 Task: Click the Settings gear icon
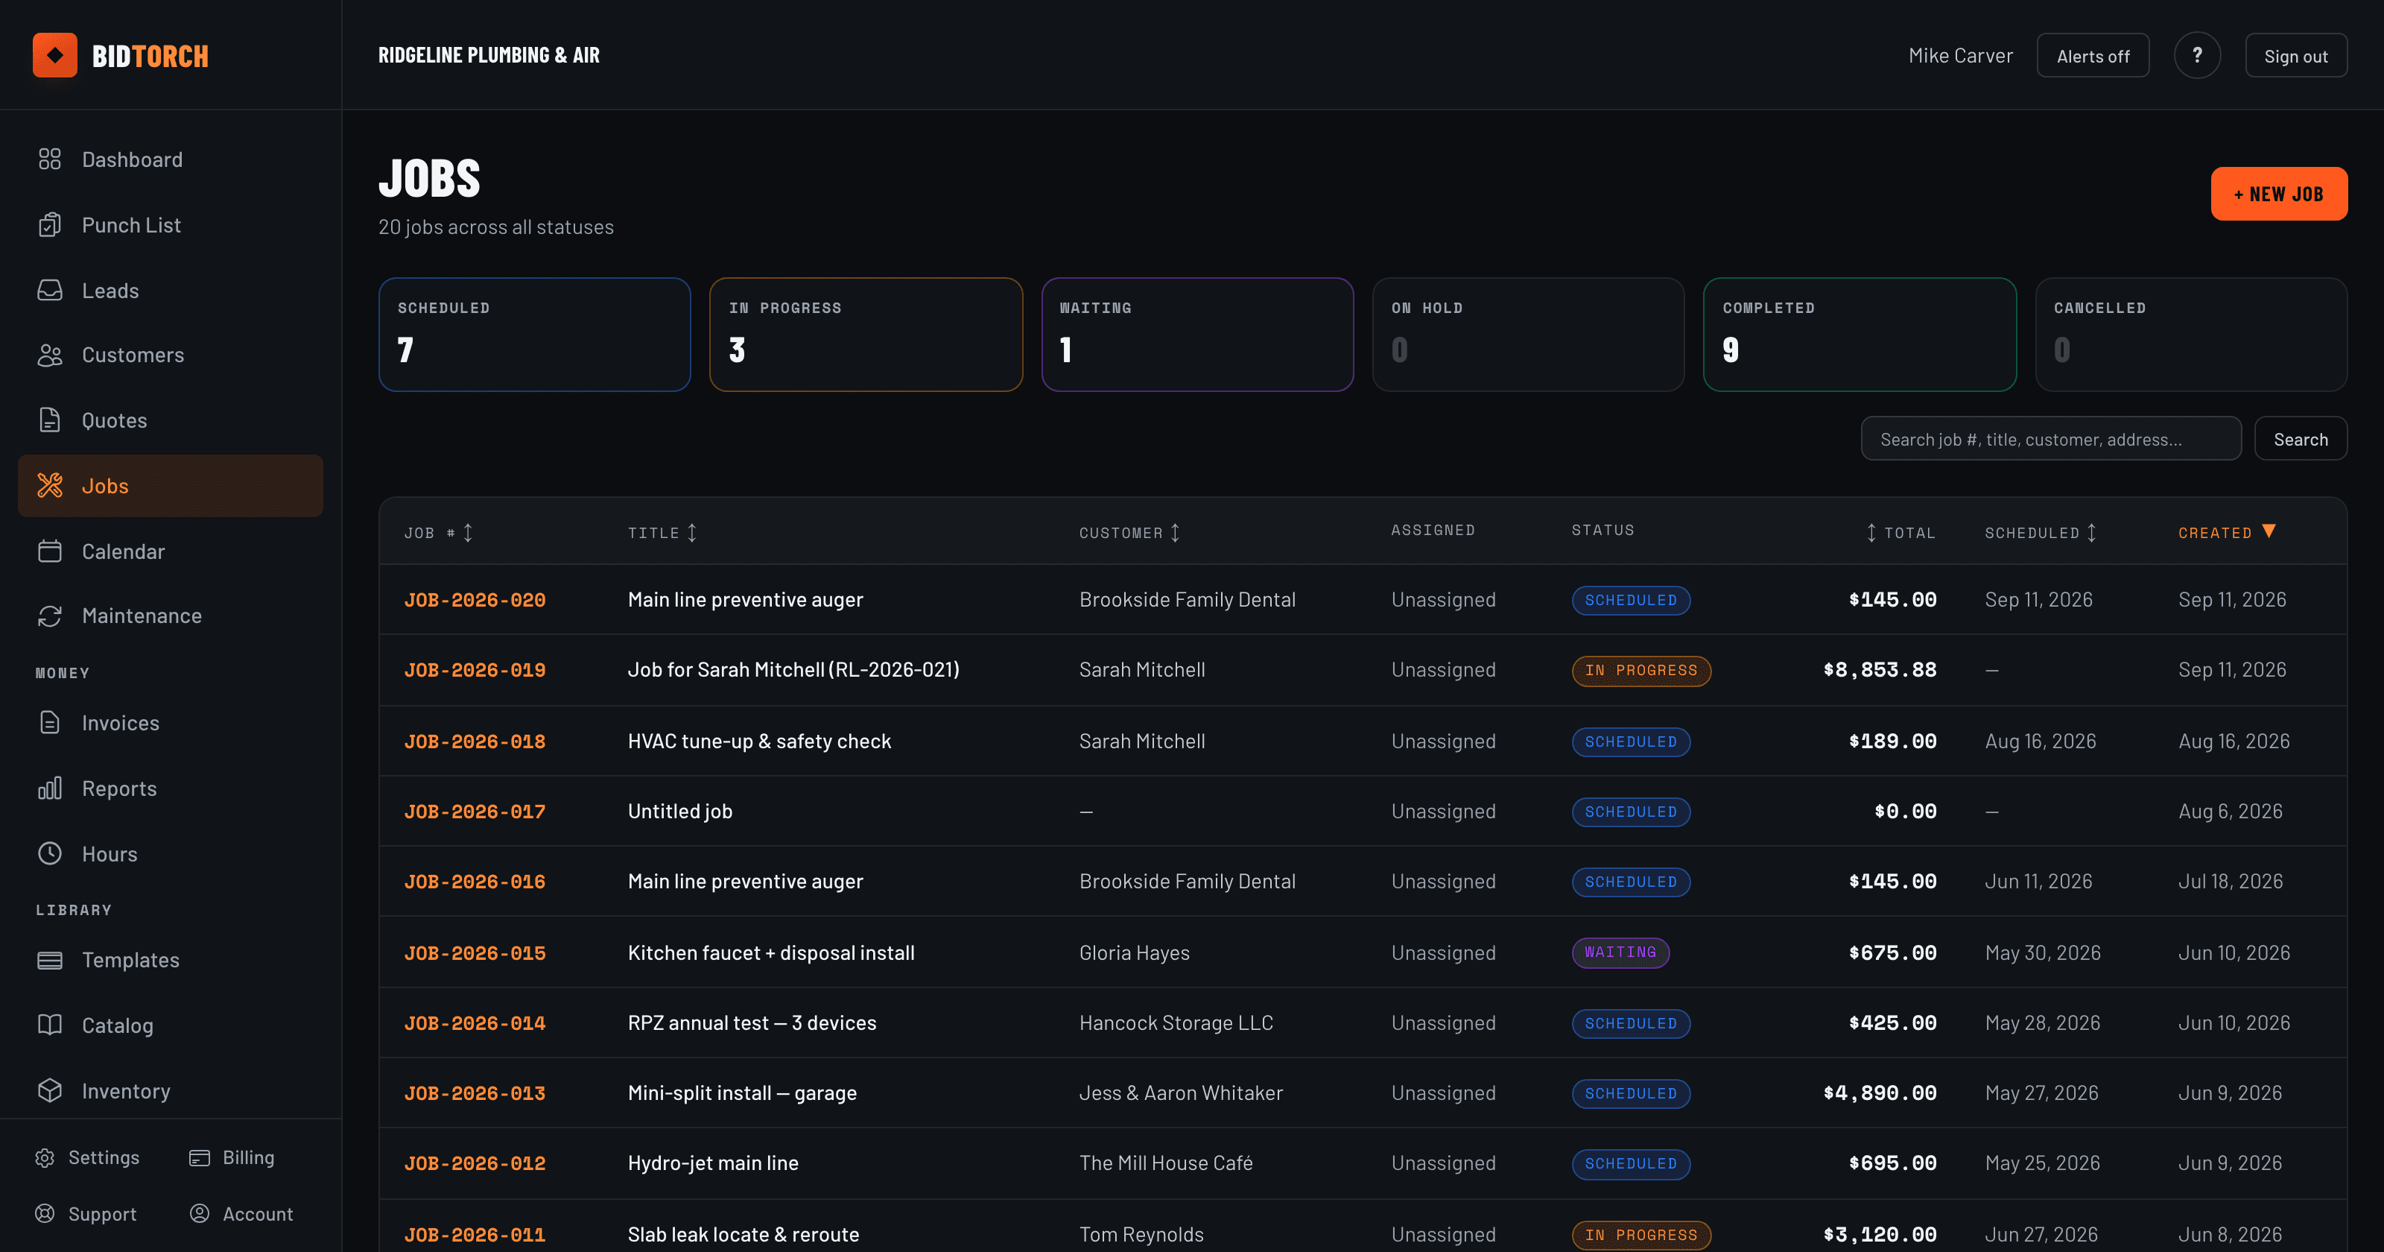click(45, 1157)
